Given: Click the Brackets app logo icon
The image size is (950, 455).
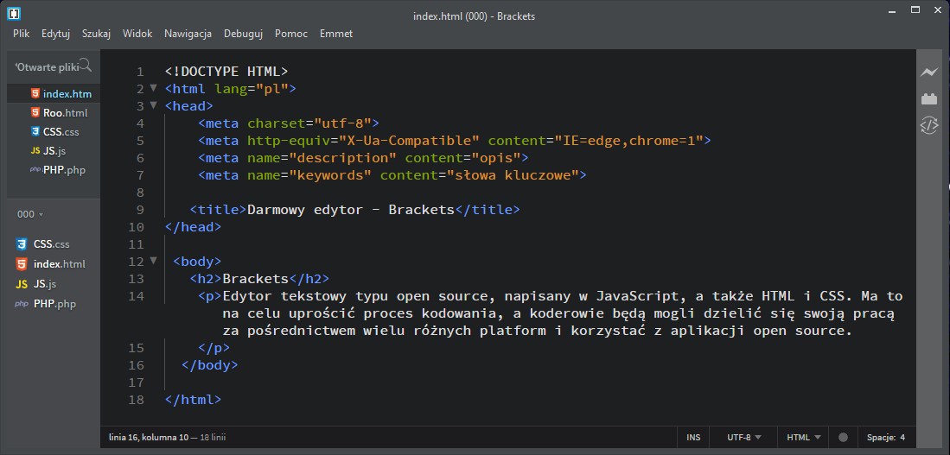Looking at the screenshot, I should 14,12.
